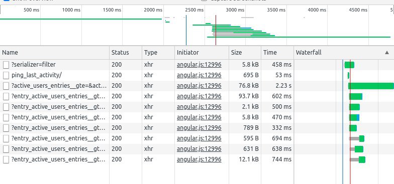Open angular.js:12996 initiator in the 744 ms row
394x184 pixels.
click(x=199, y=159)
